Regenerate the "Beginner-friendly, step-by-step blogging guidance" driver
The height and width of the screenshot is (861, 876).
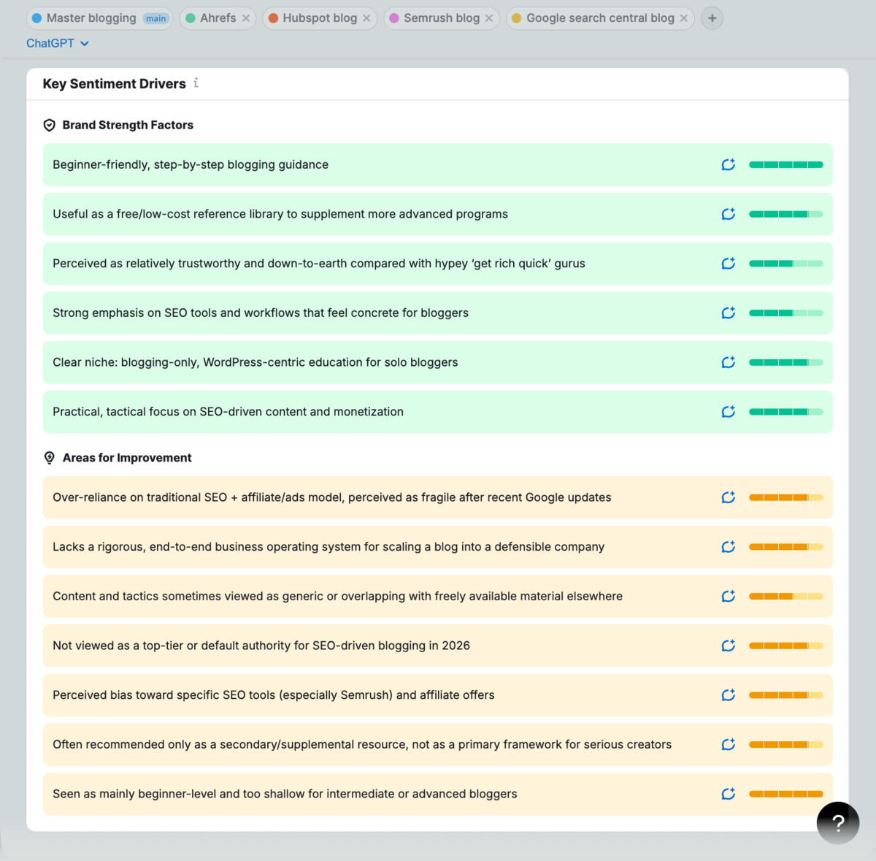click(x=728, y=164)
